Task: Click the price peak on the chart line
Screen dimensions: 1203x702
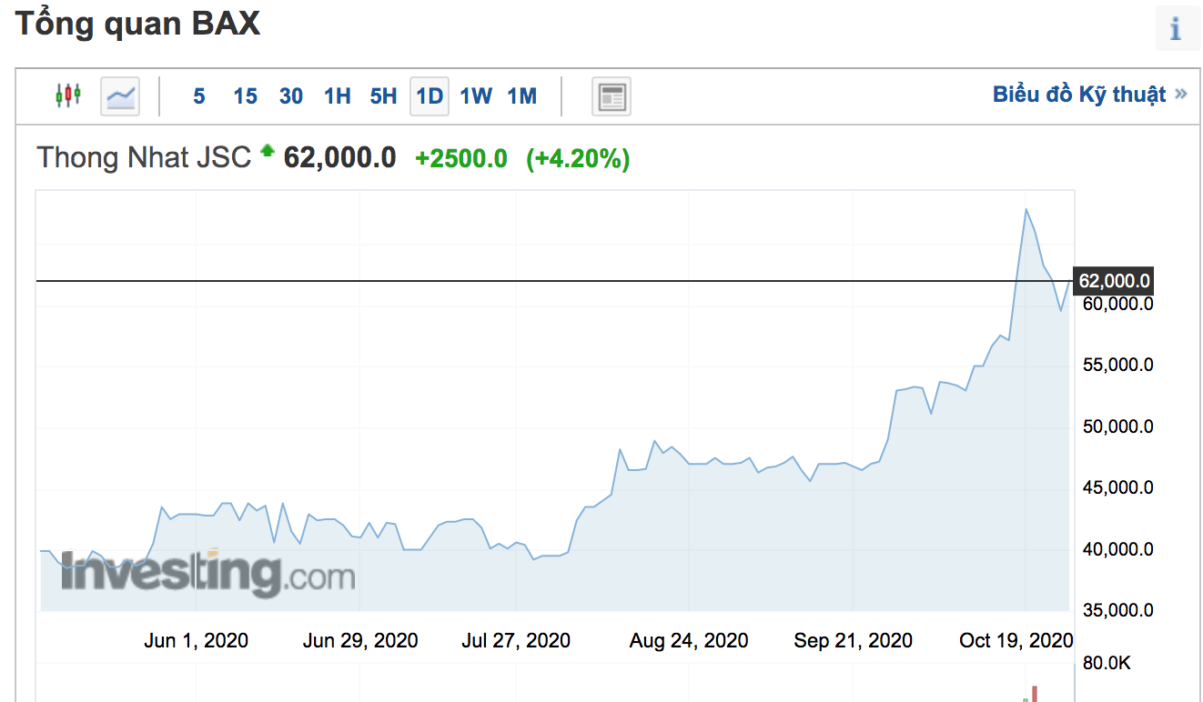Action: pos(1026,210)
